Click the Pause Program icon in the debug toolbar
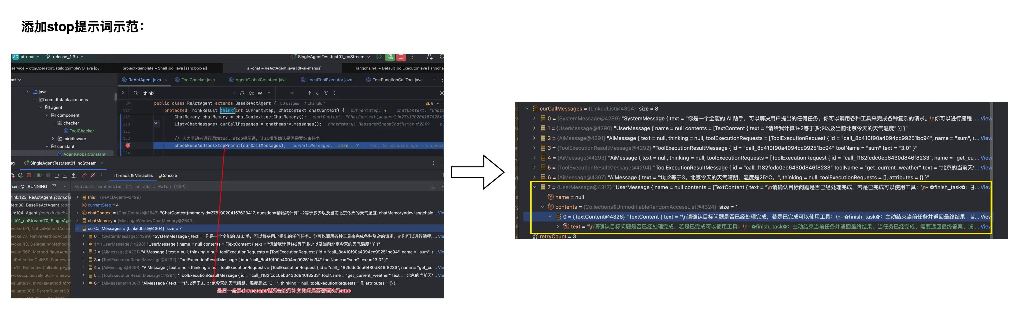 pyautogui.click(x=48, y=176)
